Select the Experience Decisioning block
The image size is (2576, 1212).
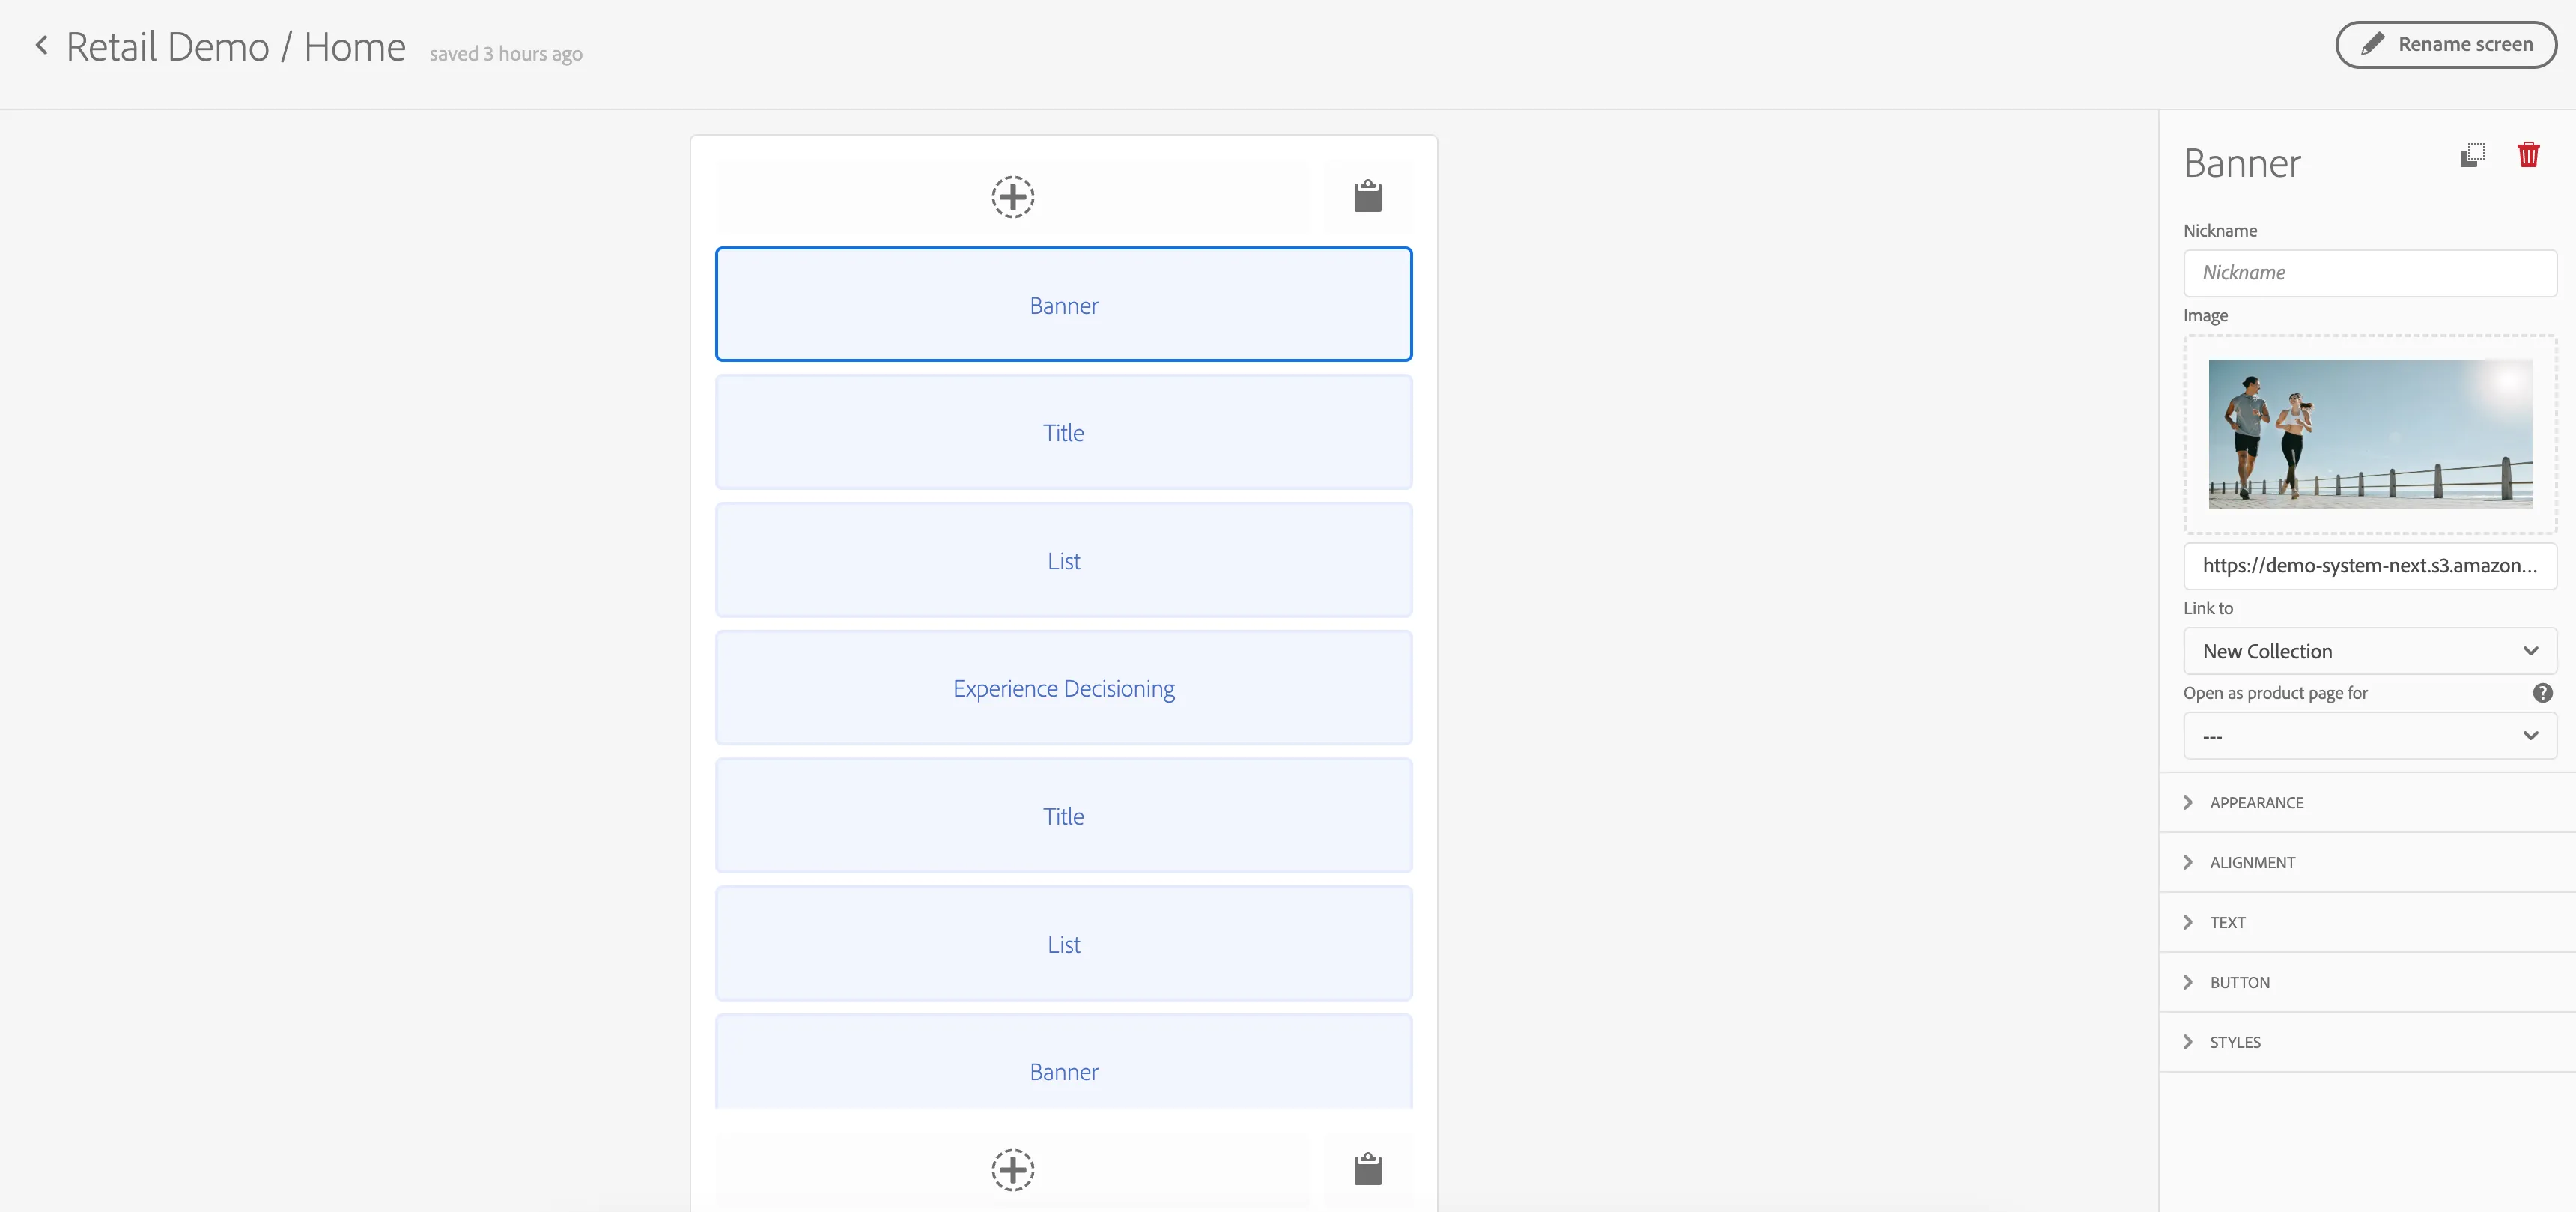(x=1063, y=688)
